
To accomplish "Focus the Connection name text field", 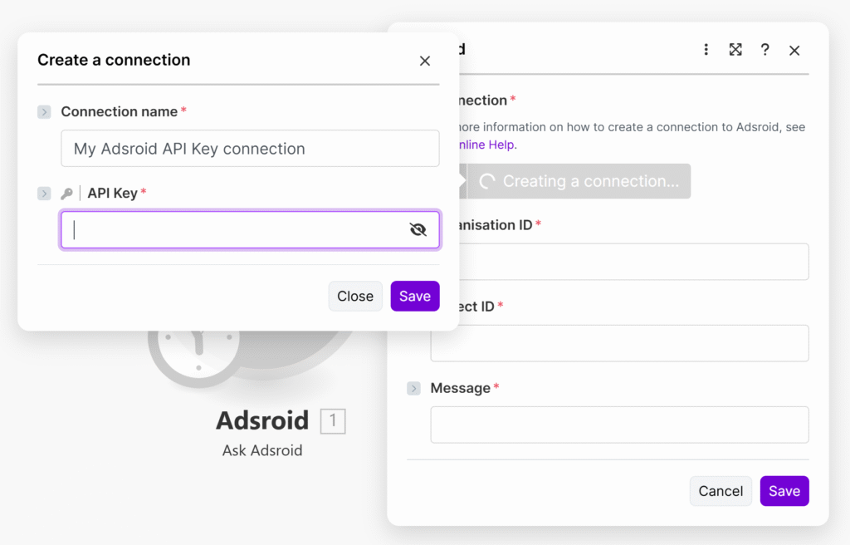I will tap(250, 149).
